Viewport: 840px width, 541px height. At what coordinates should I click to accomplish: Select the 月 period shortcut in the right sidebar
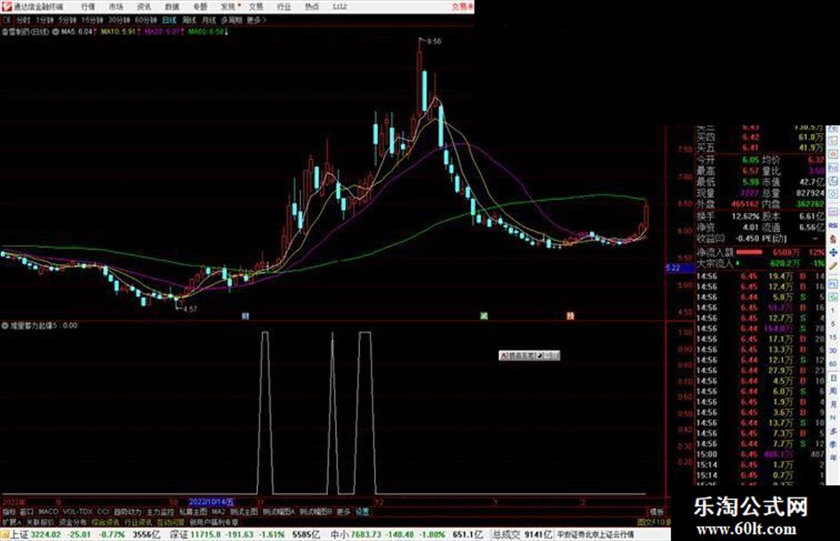[x=833, y=405]
